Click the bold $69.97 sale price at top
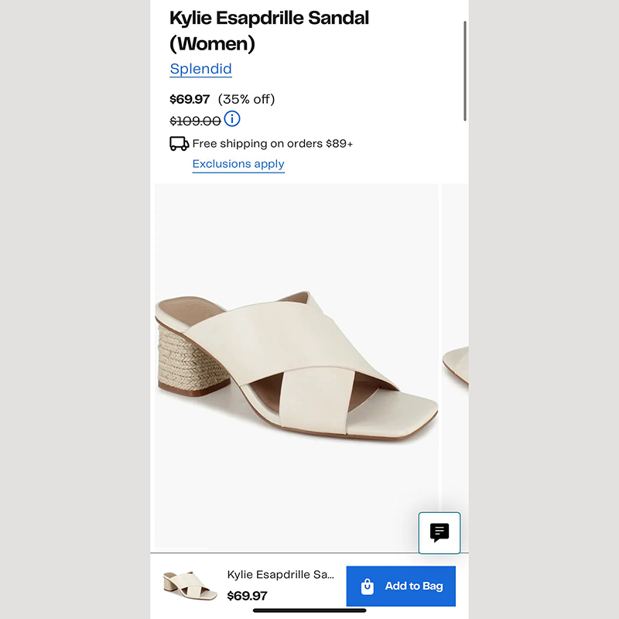Viewport: 619px width, 619px height. pyautogui.click(x=190, y=99)
